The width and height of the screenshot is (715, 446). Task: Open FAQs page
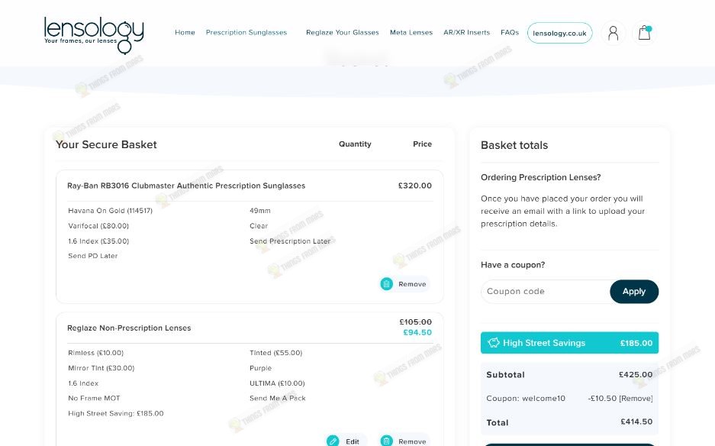510,32
